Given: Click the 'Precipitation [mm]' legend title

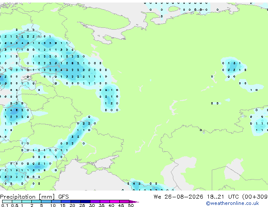Looking at the screenshot, I should tap(27, 197).
